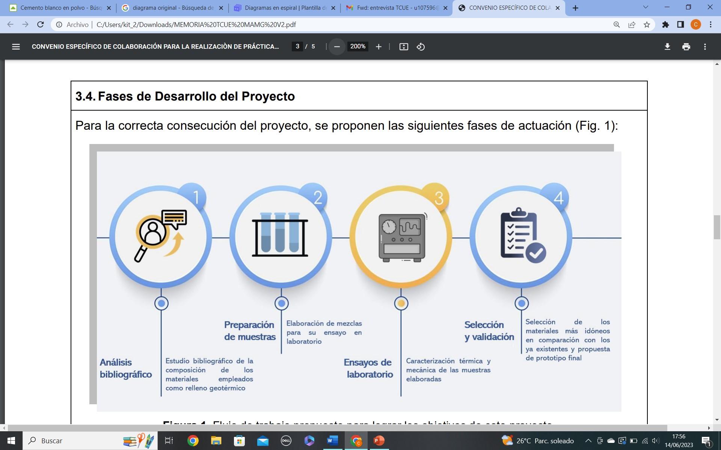Bookmark this page with the star icon
721x450 pixels.
647,25
